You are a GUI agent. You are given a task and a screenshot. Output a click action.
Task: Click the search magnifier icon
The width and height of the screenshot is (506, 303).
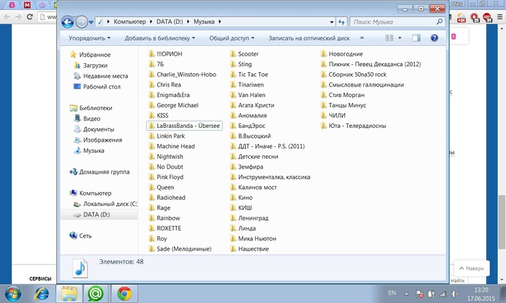tap(439, 22)
